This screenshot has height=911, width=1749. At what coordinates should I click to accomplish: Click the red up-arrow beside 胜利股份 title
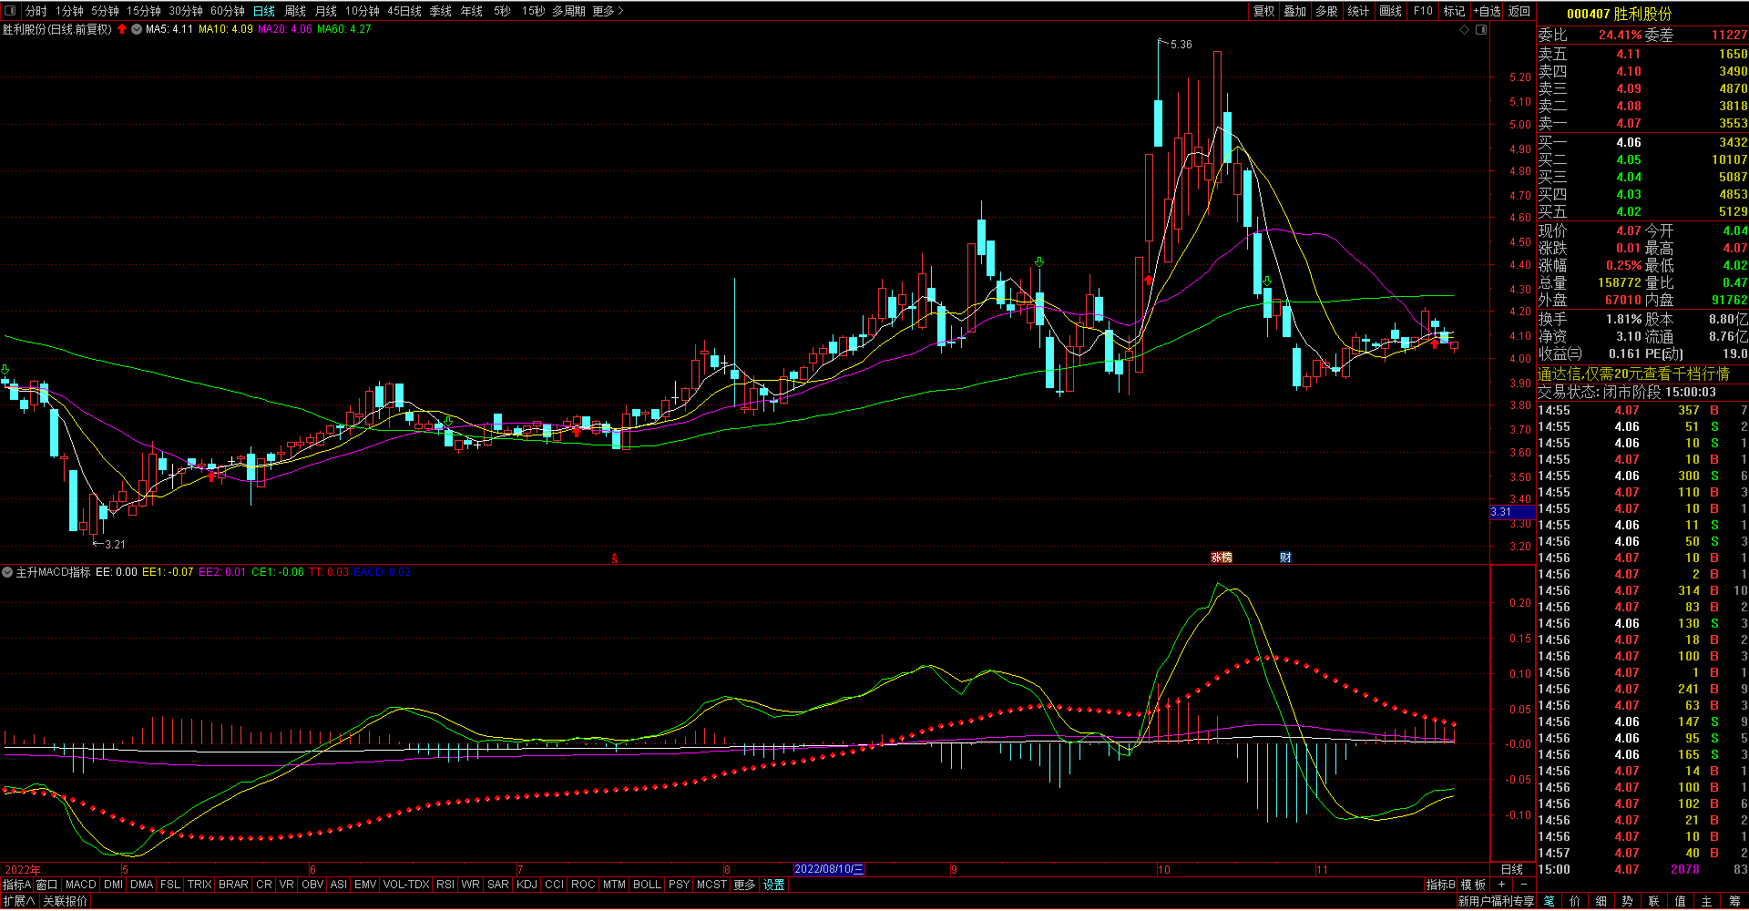(x=122, y=29)
